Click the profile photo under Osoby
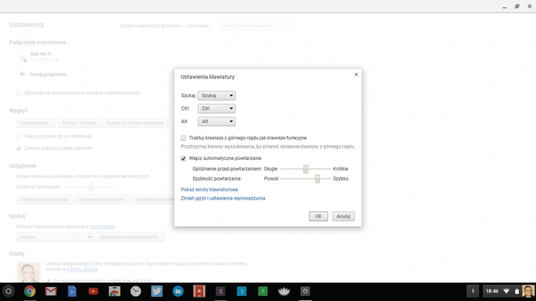Screen dimensions: 536x301 coord(28,272)
